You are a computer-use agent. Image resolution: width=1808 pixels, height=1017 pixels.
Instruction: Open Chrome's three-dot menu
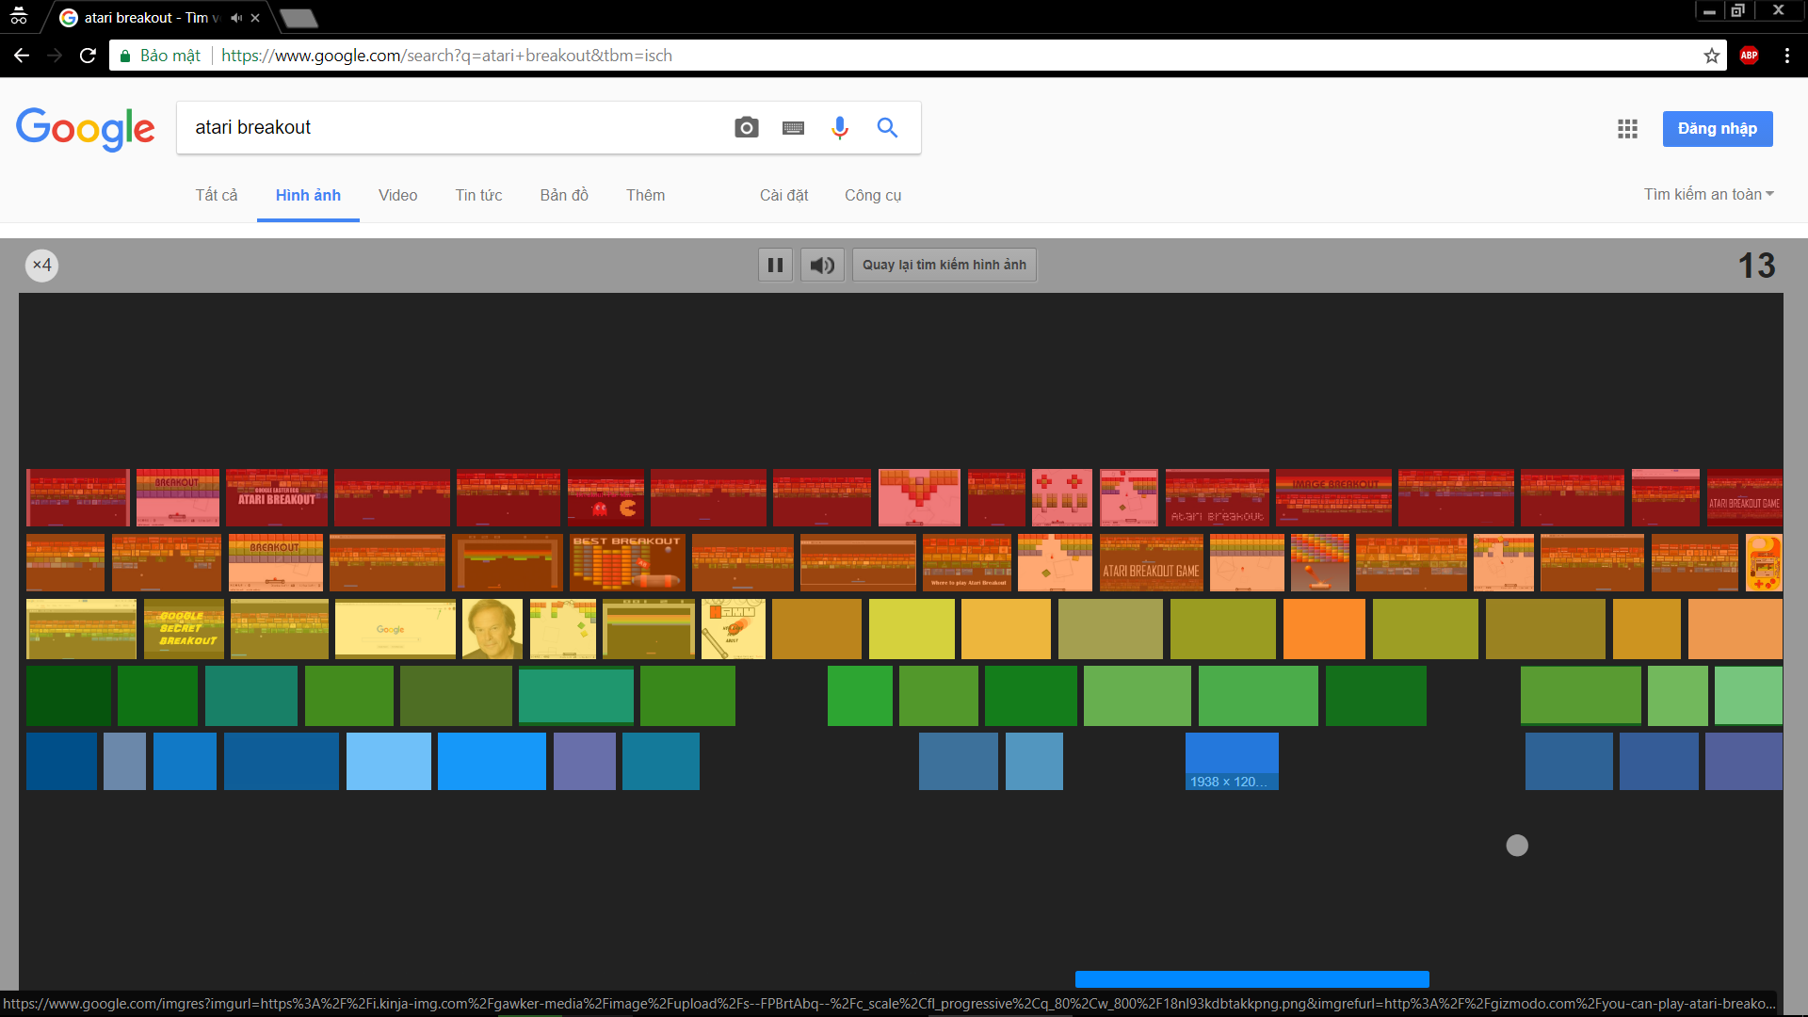1786,56
